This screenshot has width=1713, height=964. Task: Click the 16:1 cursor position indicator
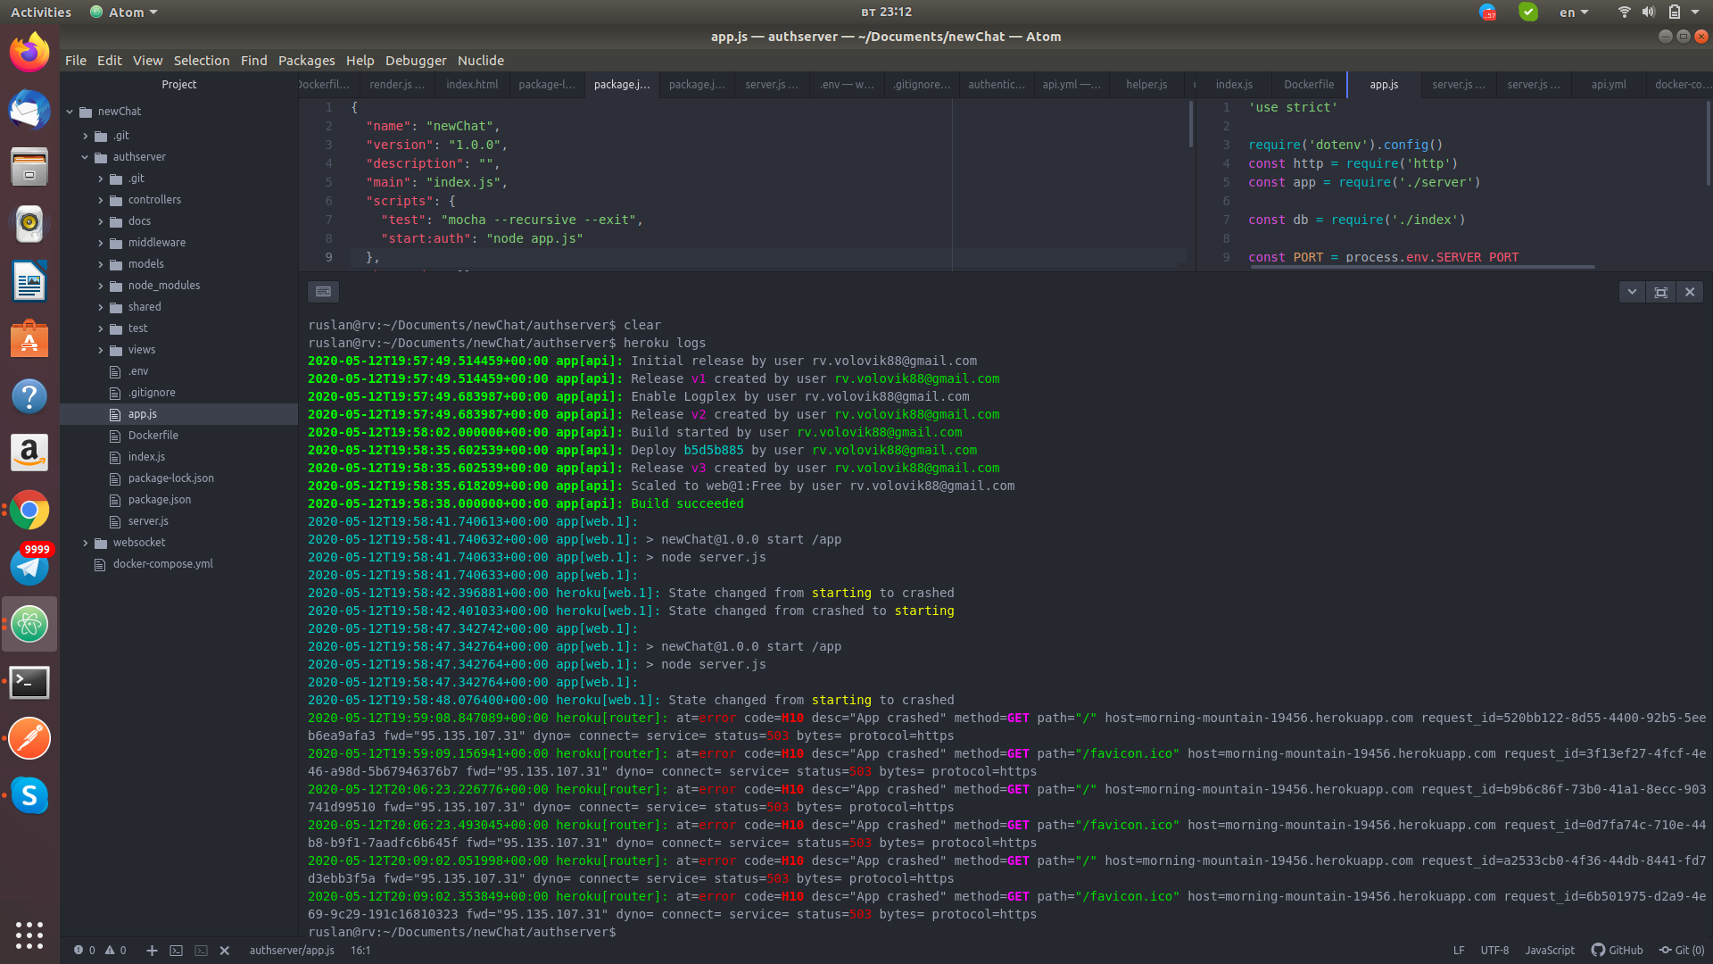(360, 951)
